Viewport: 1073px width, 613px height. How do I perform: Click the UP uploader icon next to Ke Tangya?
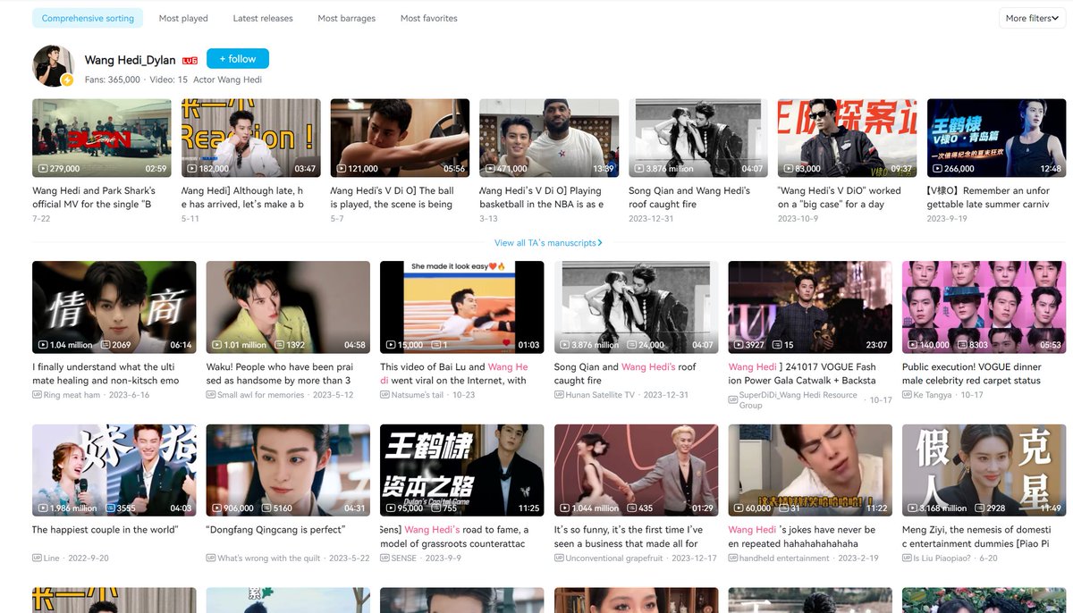908,394
